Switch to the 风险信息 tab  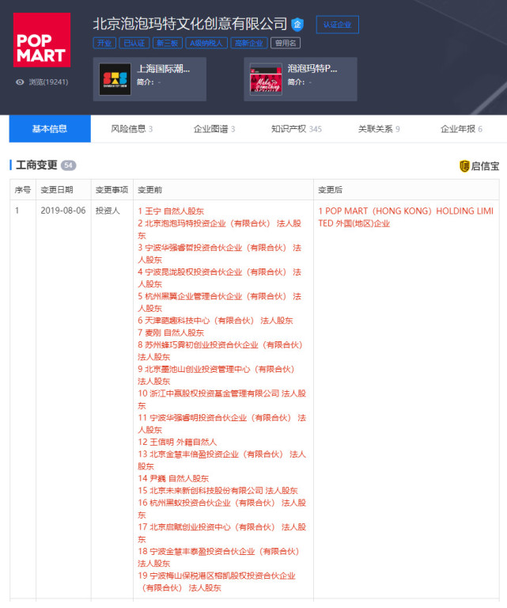pos(131,129)
